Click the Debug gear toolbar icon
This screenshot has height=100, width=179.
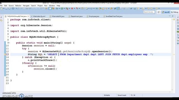57,8
